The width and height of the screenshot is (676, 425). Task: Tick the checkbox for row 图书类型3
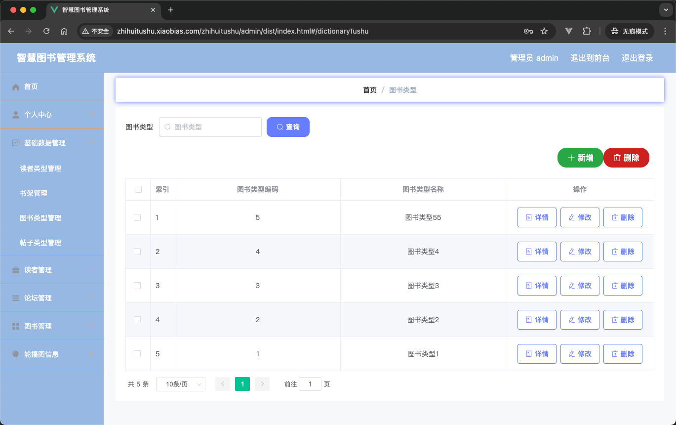(138, 286)
